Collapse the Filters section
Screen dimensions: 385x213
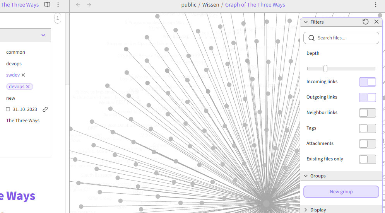[306, 22]
